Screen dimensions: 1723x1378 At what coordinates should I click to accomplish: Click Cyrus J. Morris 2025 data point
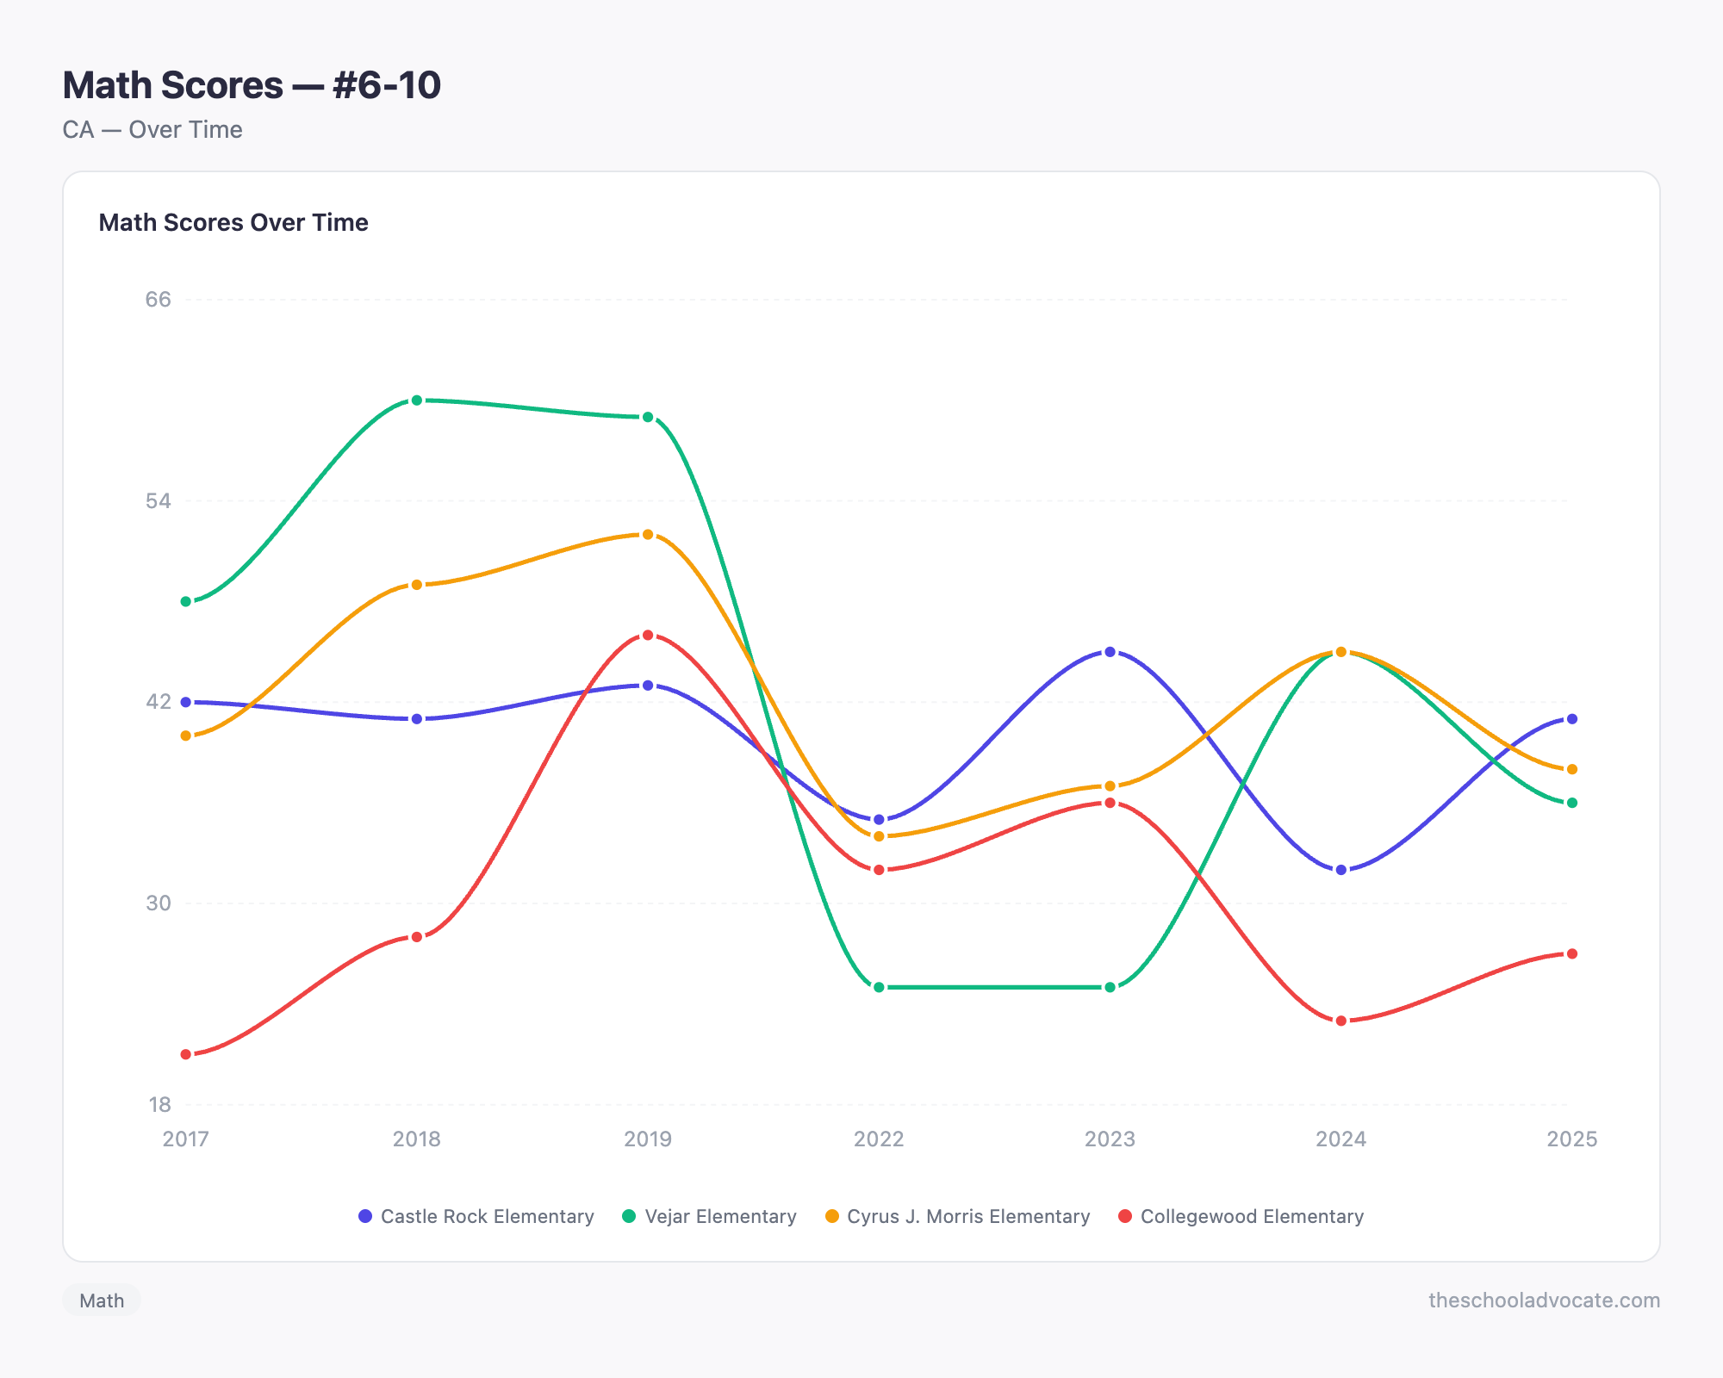pos(1571,769)
